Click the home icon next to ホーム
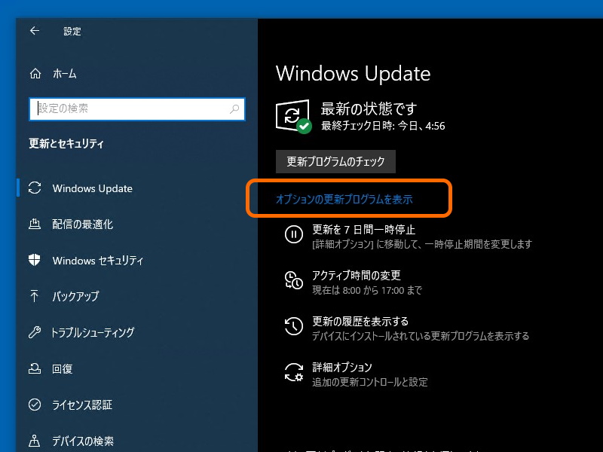The width and height of the screenshot is (603, 452). (35, 73)
